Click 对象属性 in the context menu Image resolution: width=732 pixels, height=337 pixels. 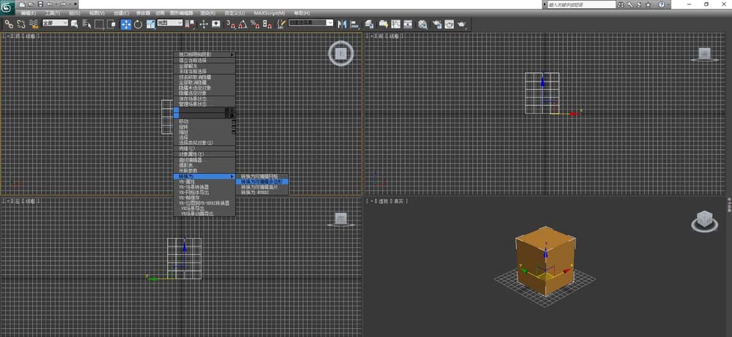tap(192, 154)
